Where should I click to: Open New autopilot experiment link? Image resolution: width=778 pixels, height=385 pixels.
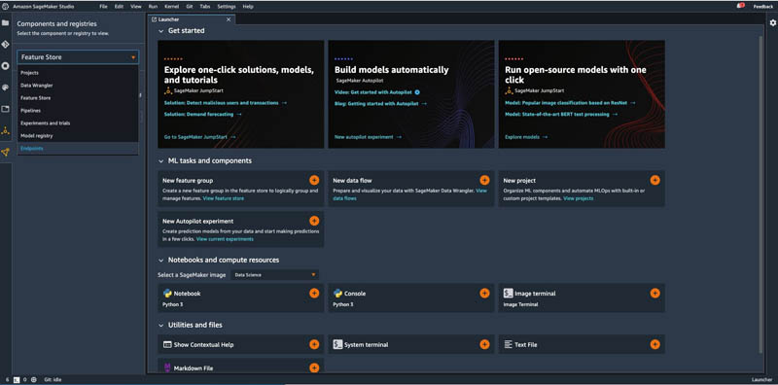[369, 137]
